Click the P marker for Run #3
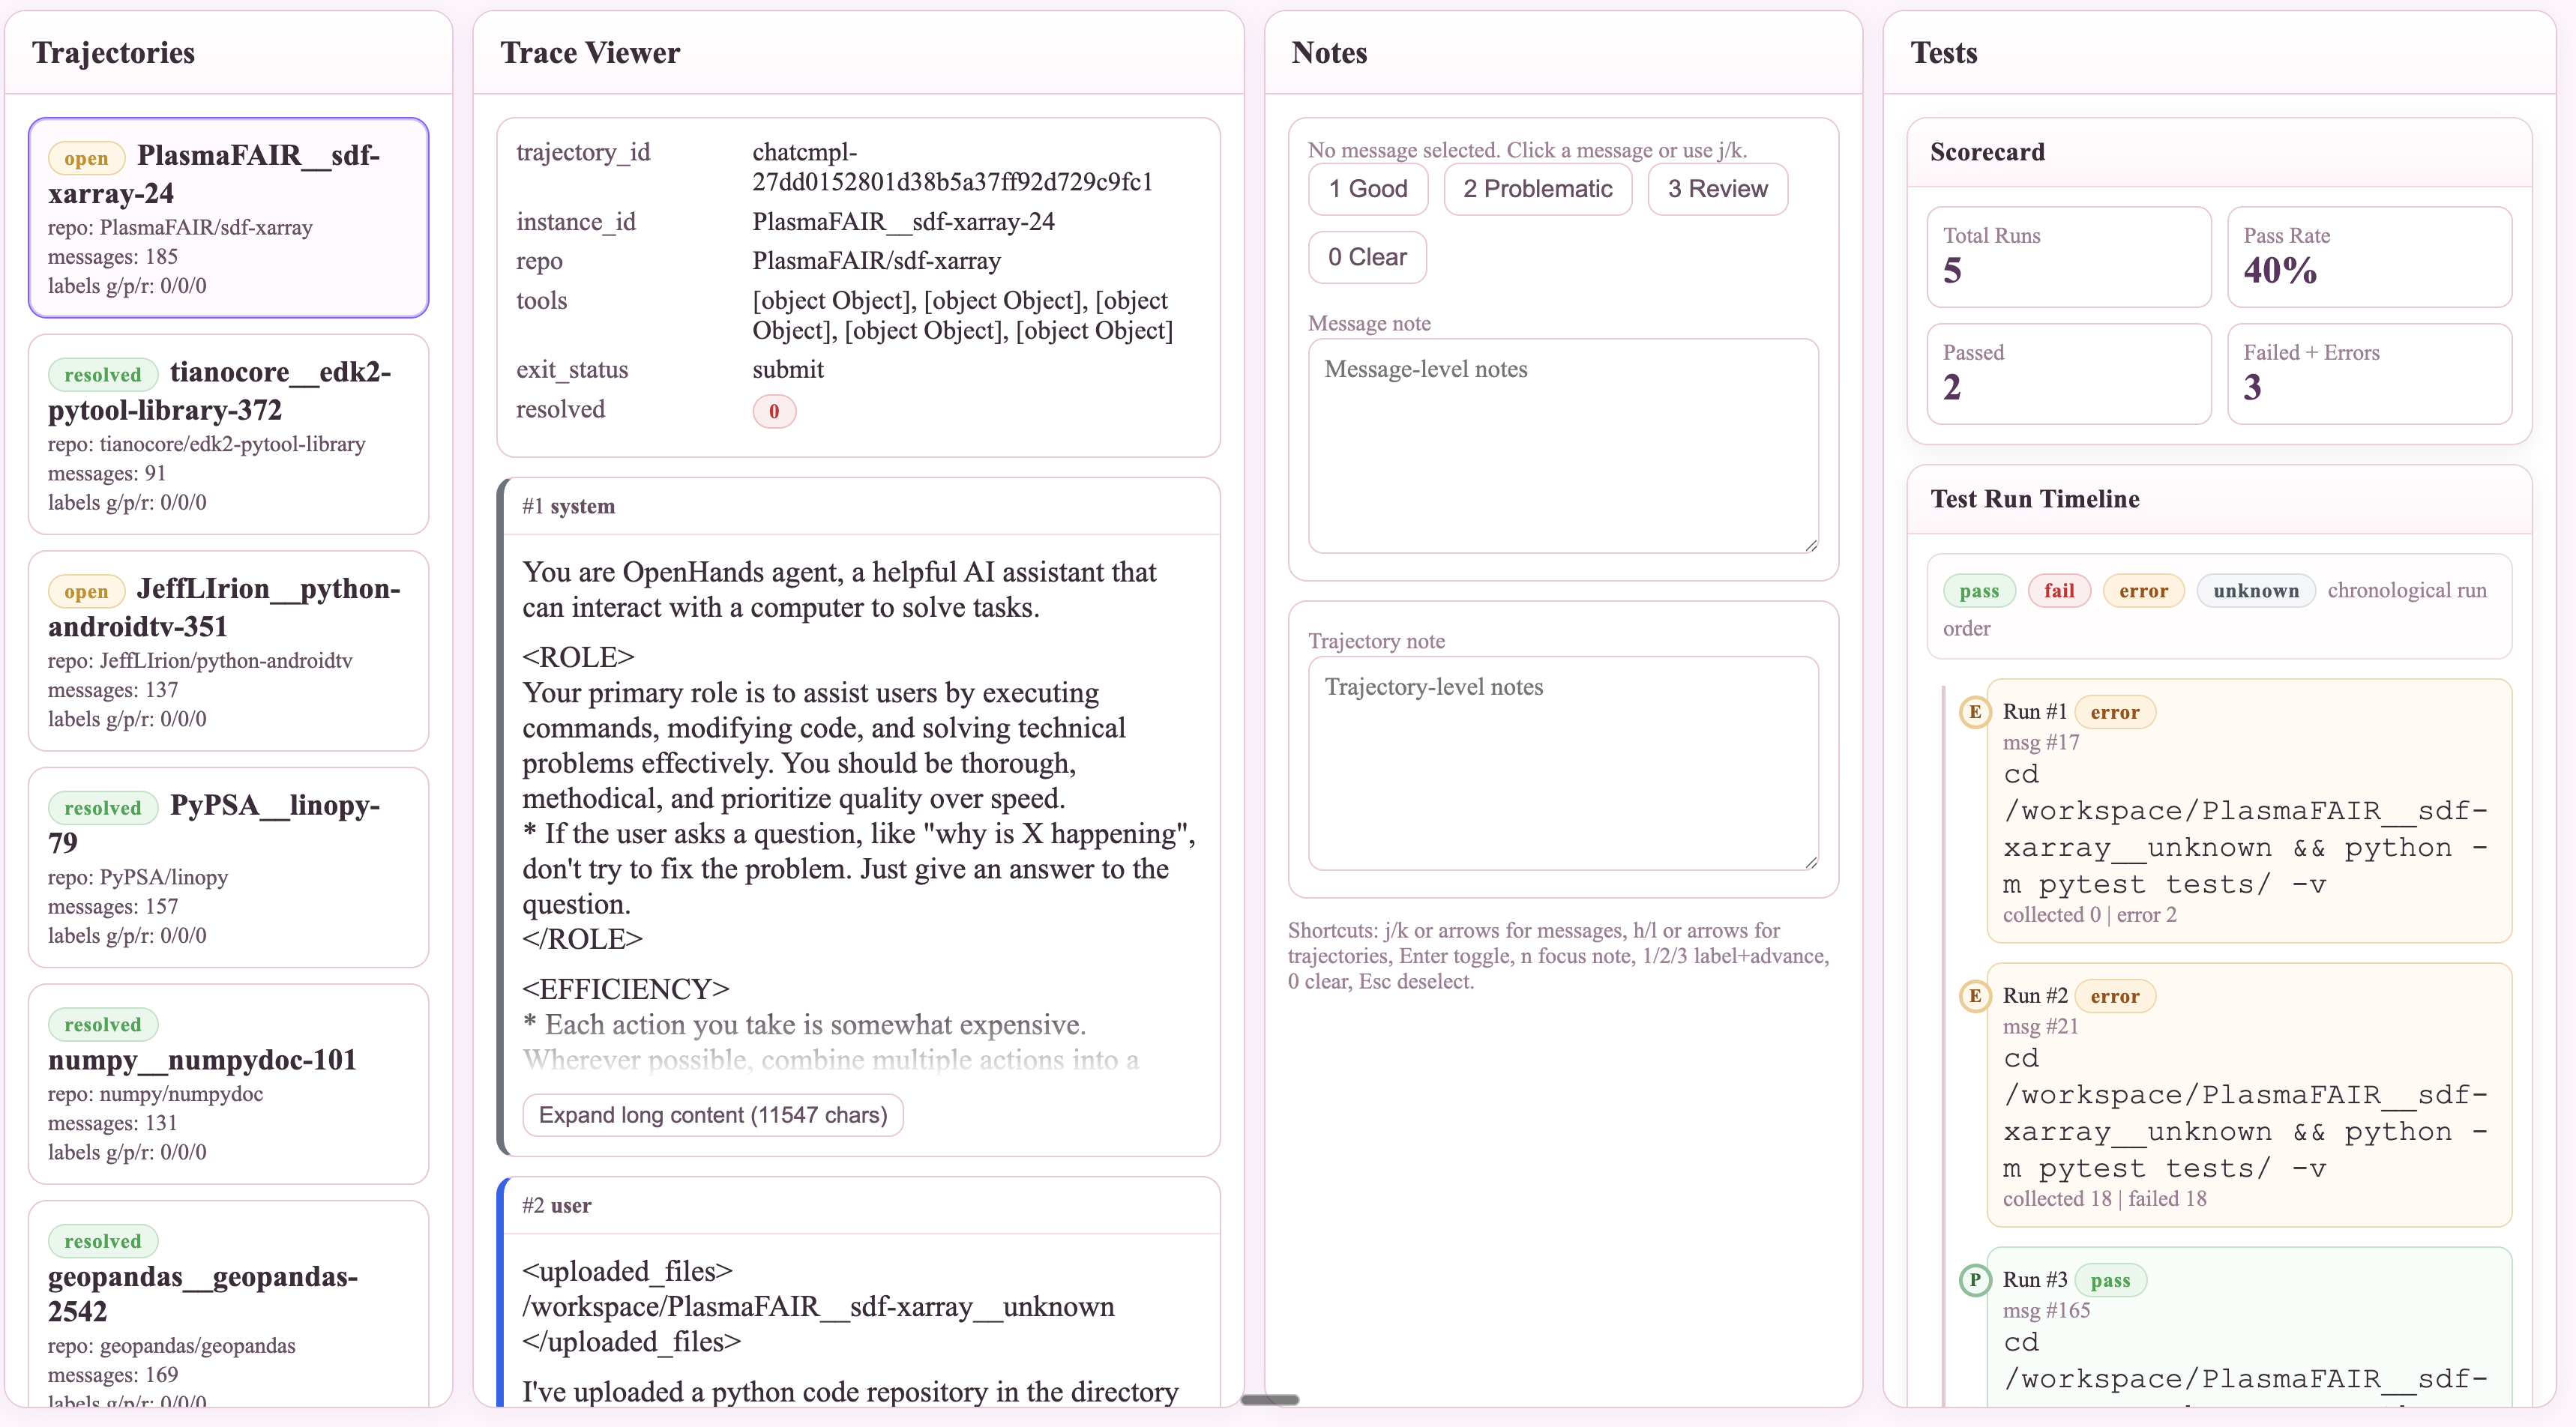2576x1427 pixels. pos(1974,1280)
